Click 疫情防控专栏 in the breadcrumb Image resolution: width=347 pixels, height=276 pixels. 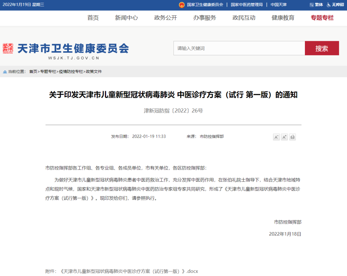pyautogui.click(x=71, y=72)
